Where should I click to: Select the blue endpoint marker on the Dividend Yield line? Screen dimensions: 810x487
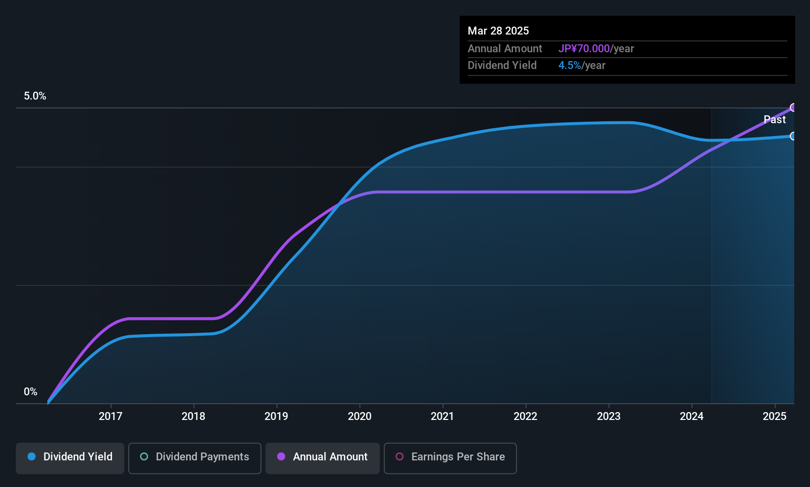point(793,136)
